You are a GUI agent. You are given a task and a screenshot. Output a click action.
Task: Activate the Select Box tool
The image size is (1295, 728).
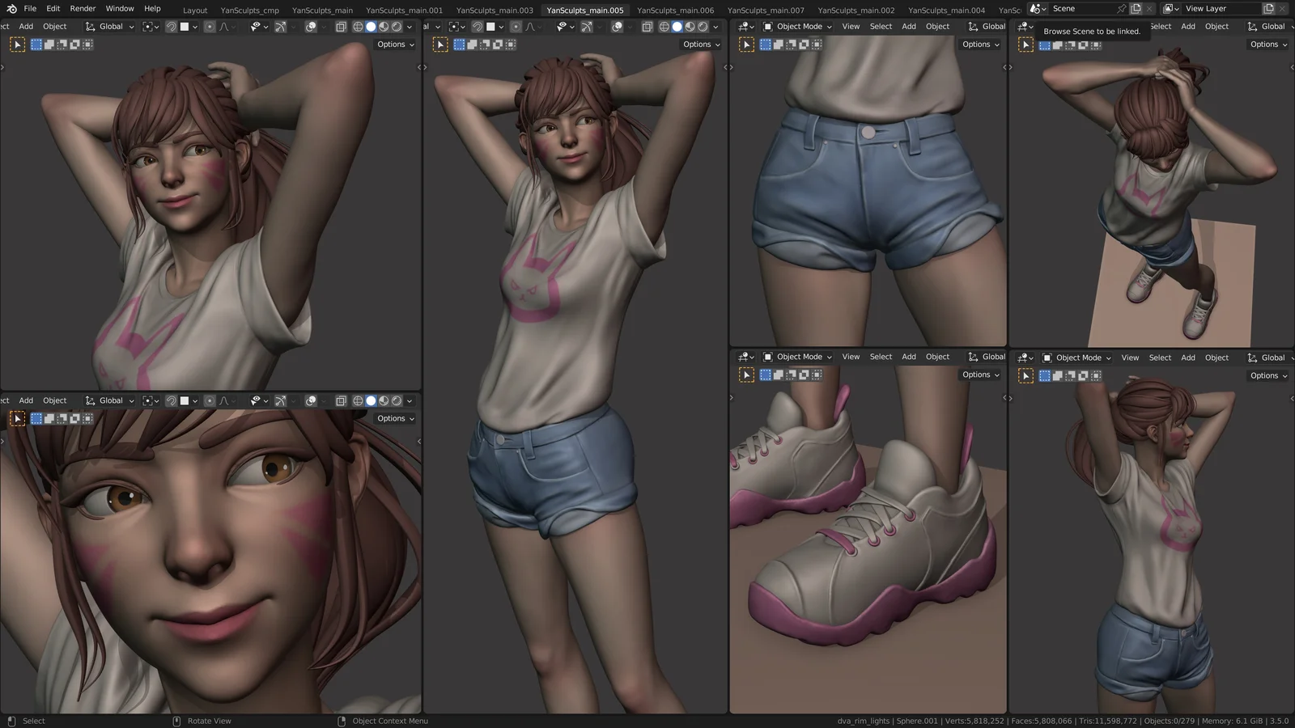tap(36, 44)
